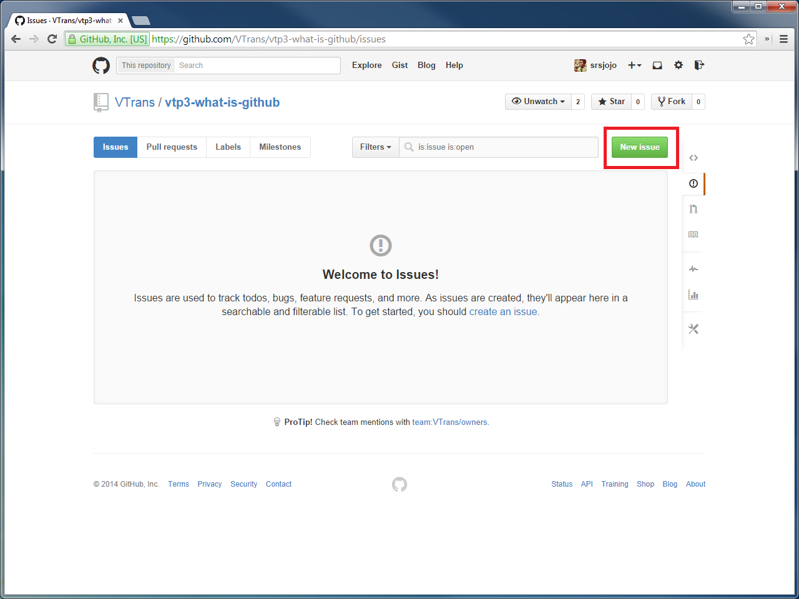The height and width of the screenshot is (599, 799).
Task: Focus the is:issue is:open filter field
Action: pyautogui.click(x=499, y=147)
